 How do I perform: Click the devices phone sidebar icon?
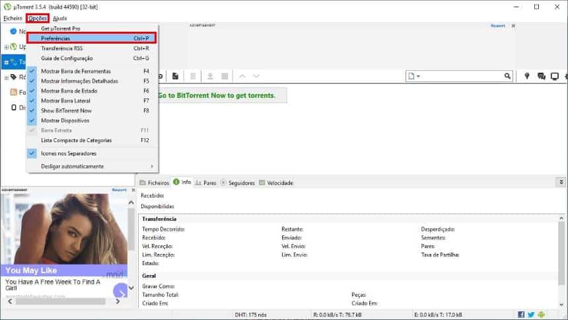click(x=14, y=107)
